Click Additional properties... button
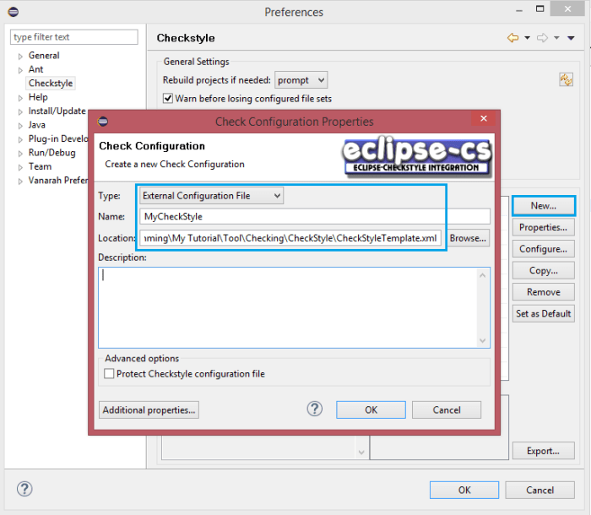This screenshot has width=591, height=515. pyautogui.click(x=149, y=409)
